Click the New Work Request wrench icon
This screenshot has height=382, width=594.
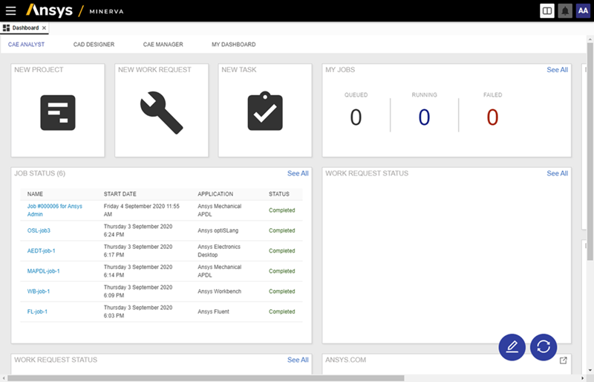pos(161,113)
